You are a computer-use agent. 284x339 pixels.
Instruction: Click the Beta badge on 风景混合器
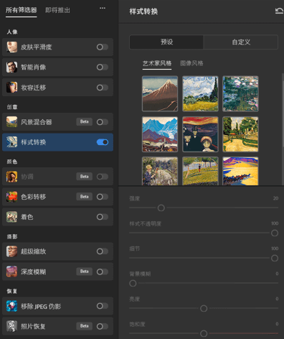click(x=84, y=121)
